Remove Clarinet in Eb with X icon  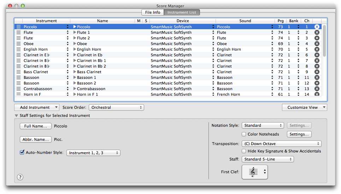pyautogui.click(x=317, y=55)
